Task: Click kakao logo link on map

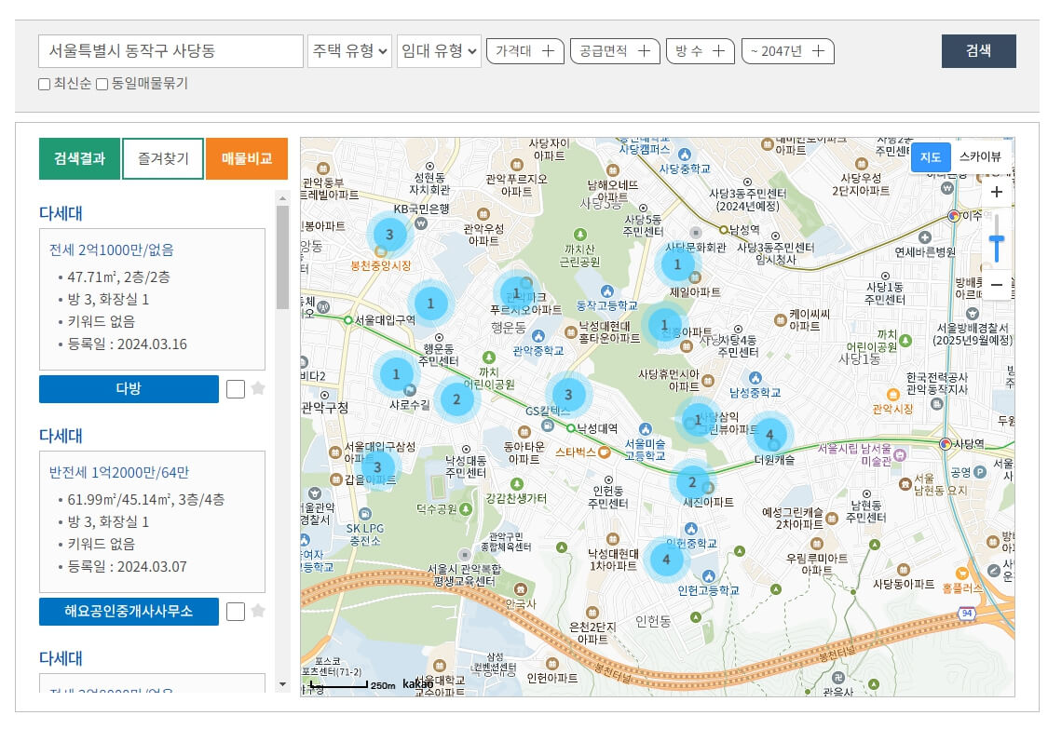Action: tap(417, 684)
